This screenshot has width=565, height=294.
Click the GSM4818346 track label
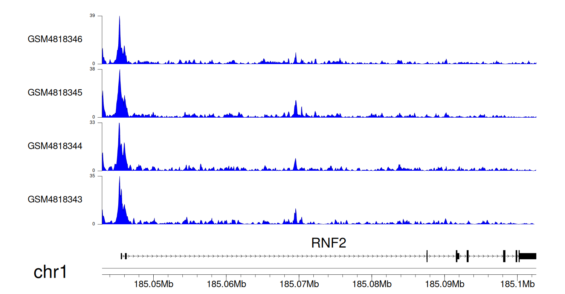[x=55, y=39]
